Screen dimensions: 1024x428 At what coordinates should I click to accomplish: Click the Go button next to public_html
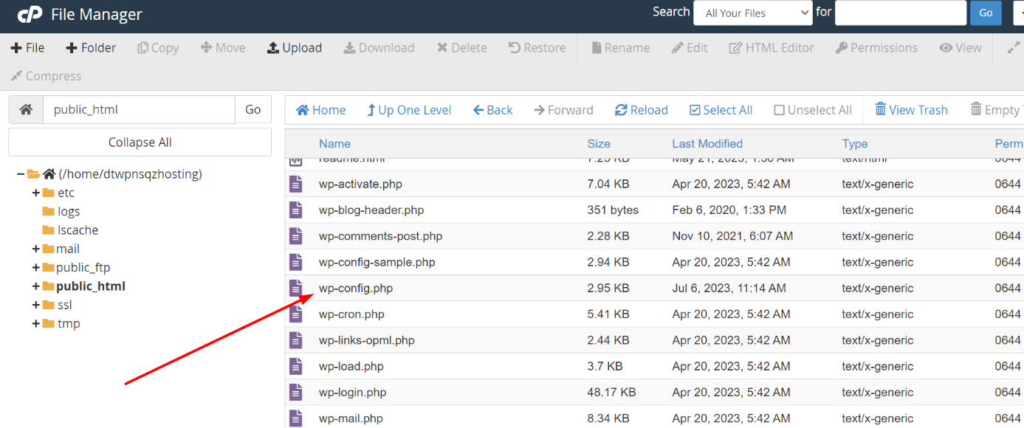pyautogui.click(x=253, y=108)
